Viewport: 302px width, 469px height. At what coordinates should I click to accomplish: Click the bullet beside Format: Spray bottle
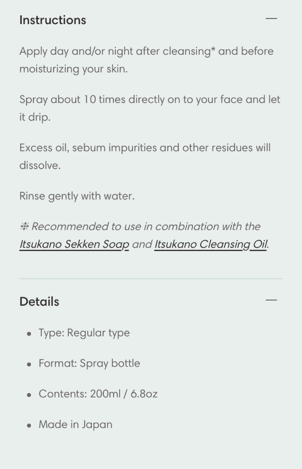[29, 364]
